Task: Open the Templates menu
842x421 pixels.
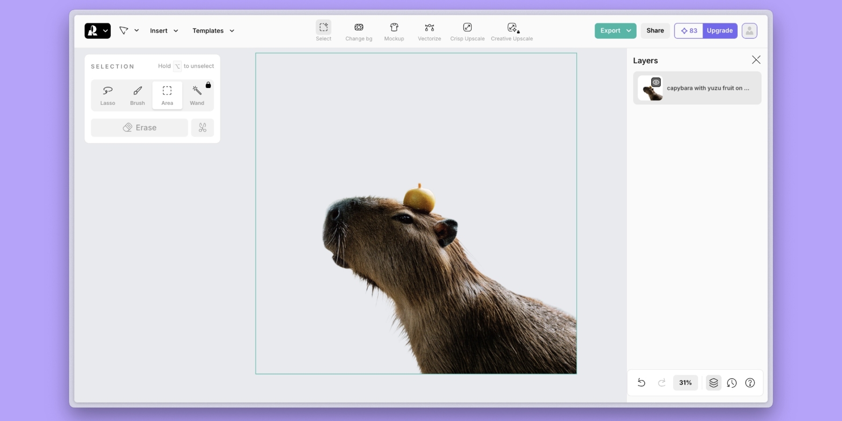Action: 213,31
